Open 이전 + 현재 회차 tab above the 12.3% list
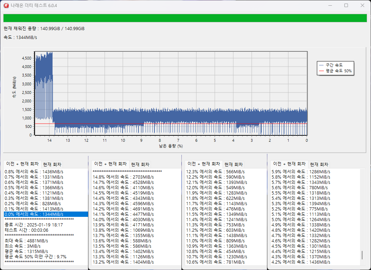Viewport: 371px width, 270px height. click(204, 164)
